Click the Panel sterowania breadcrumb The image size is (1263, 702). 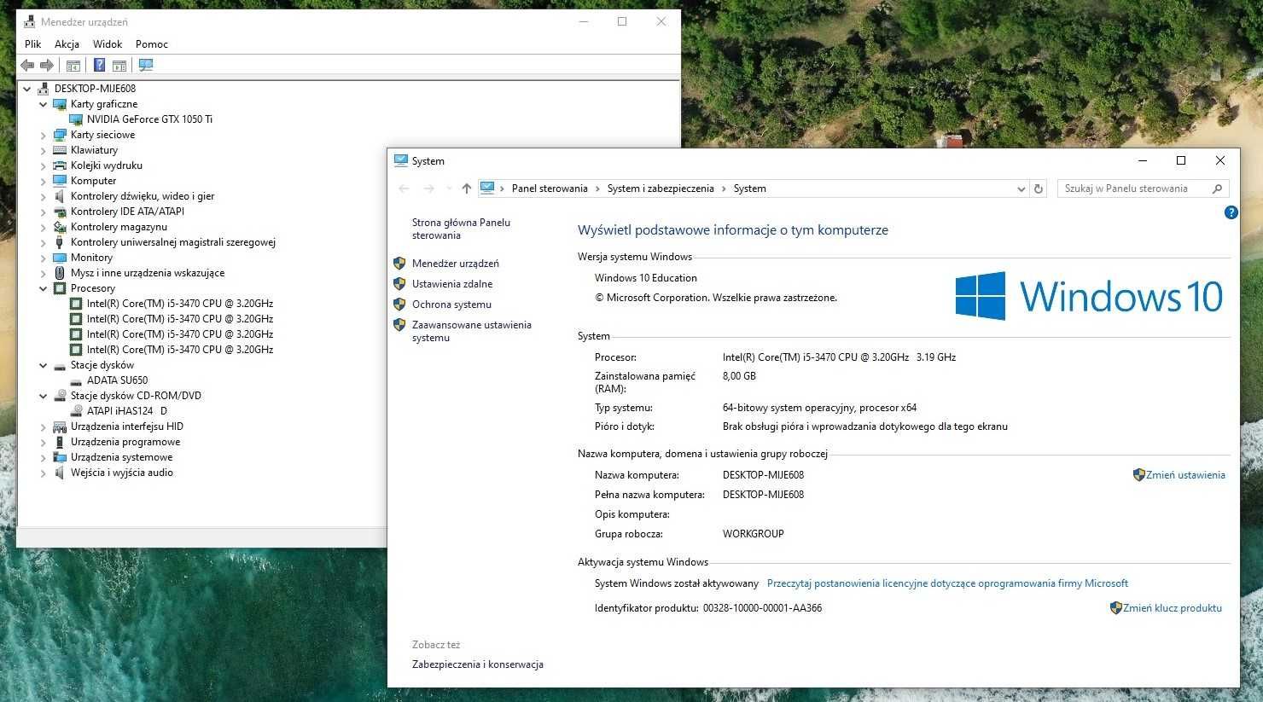550,189
